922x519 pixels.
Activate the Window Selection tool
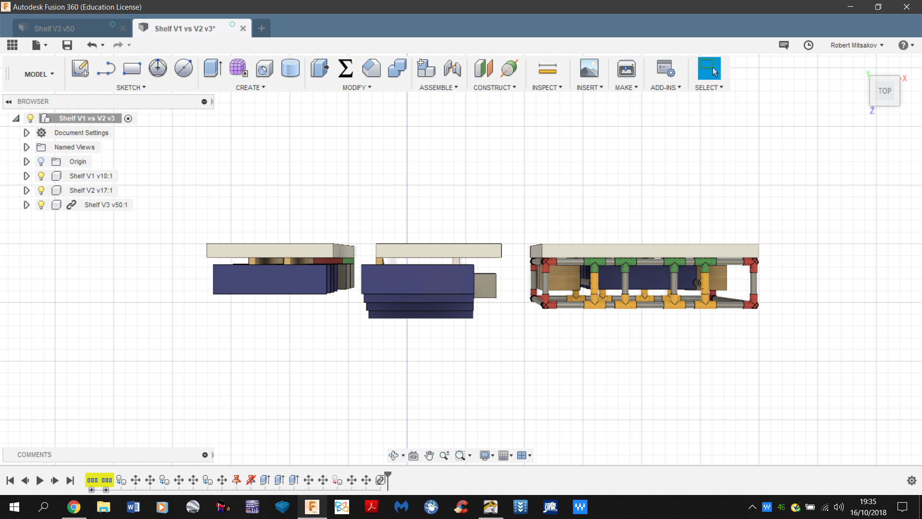pyautogui.click(x=709, y=68)
